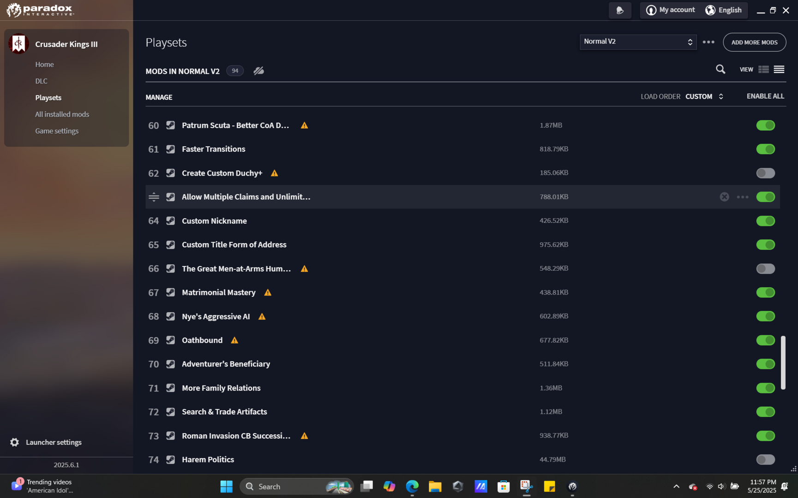Click the mod list vertical scrollbar
Viewport: 798px width, 498px height.
pyautogui.click(x=783, y=362)
